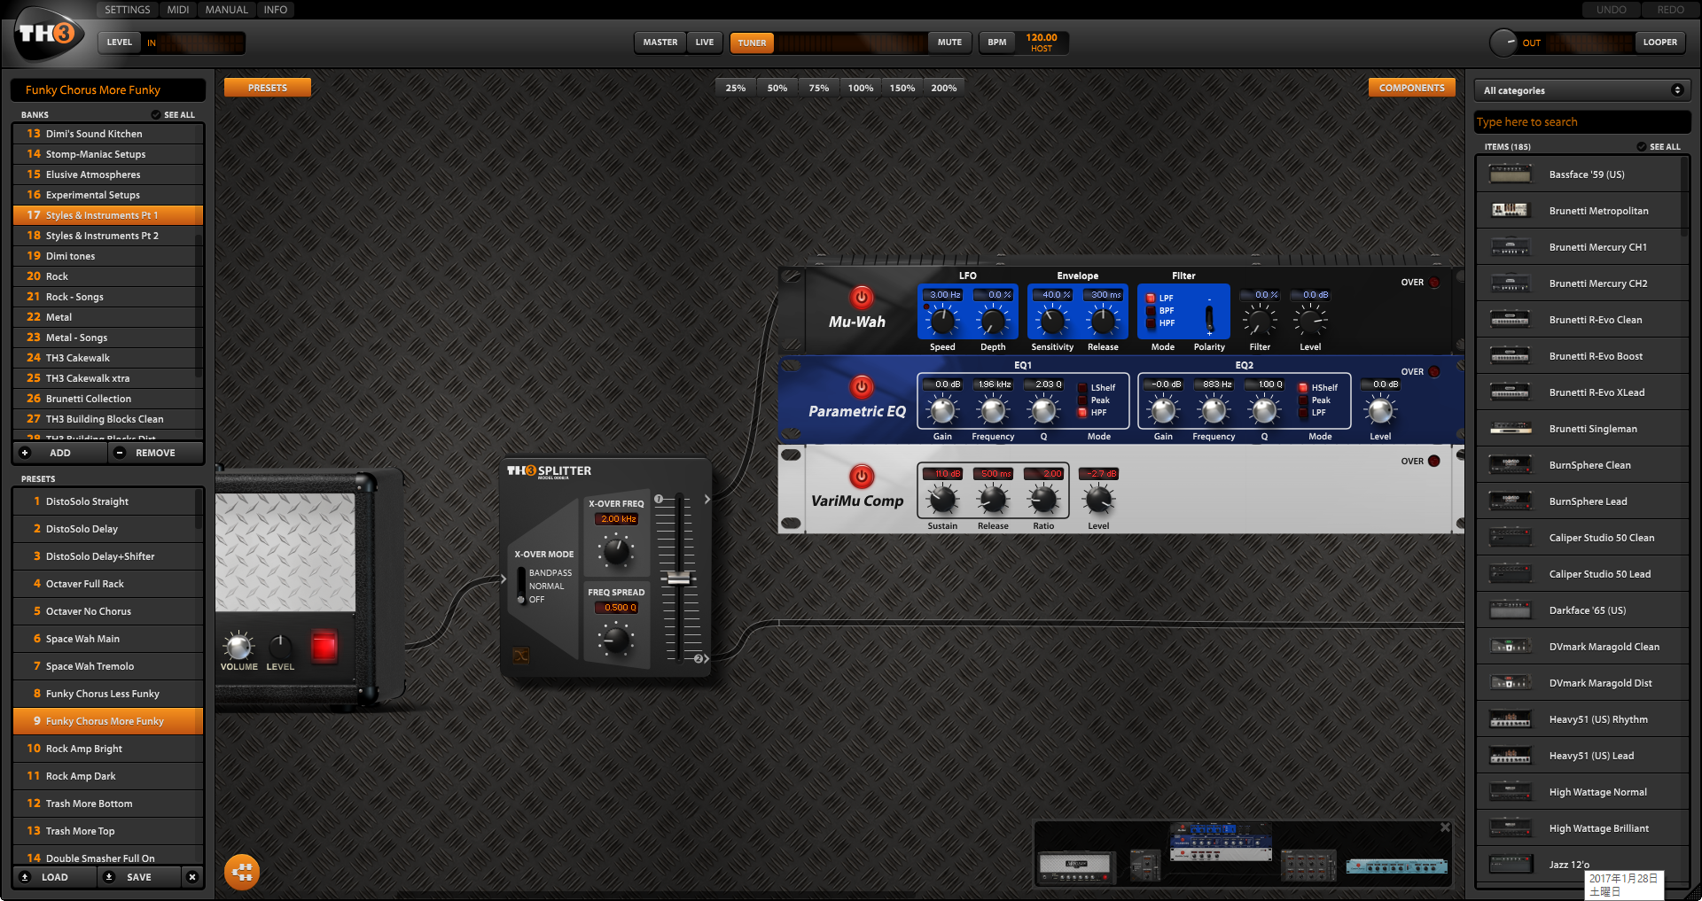Click the minus icon beside REMOVE
This screenshot has height=901, width=1702.
120,453
